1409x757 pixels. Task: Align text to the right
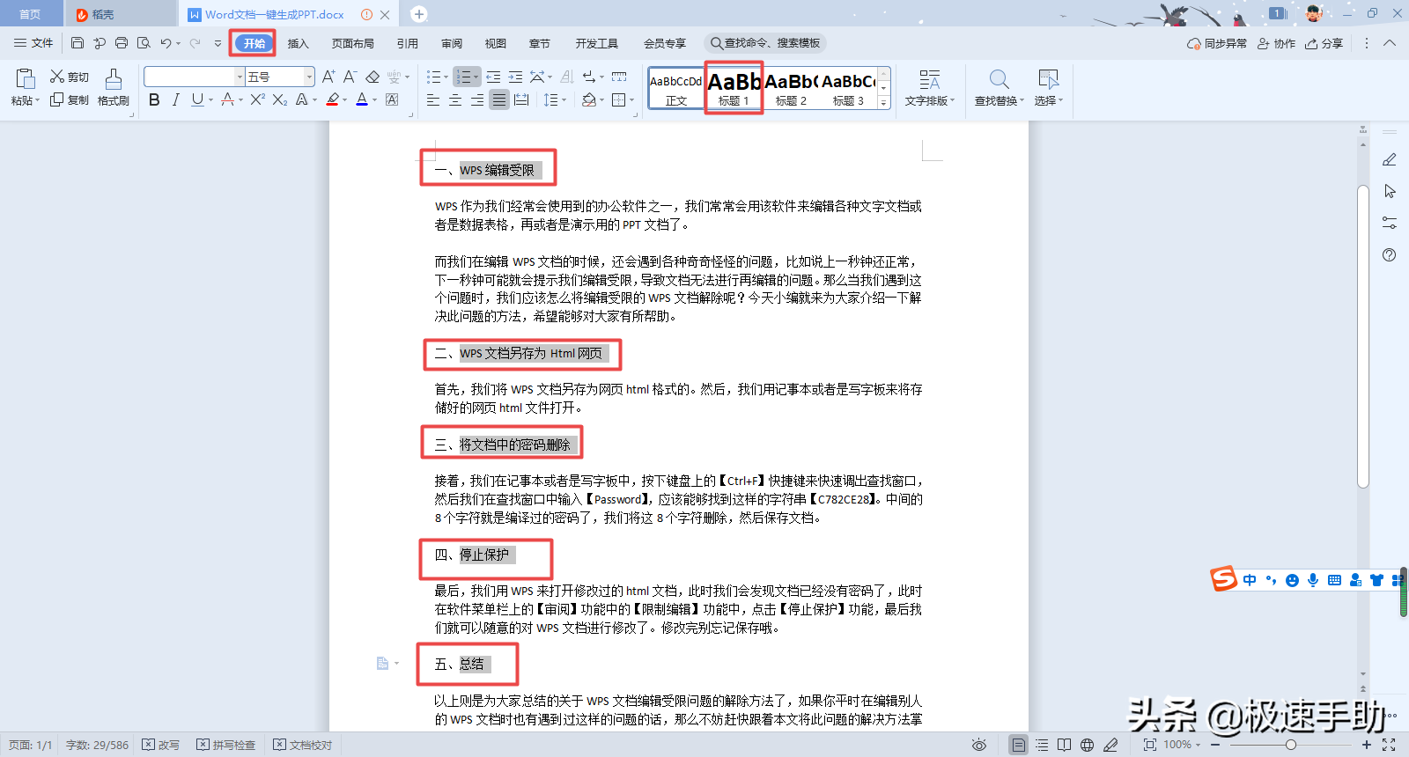click(477, 99)
